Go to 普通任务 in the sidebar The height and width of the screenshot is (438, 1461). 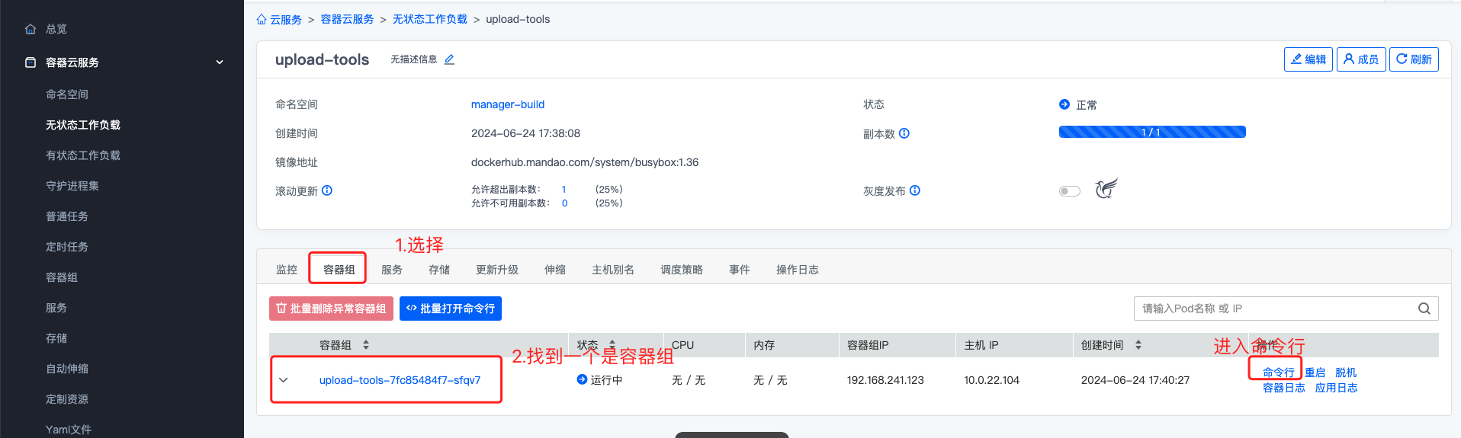[x=67, y=216]
